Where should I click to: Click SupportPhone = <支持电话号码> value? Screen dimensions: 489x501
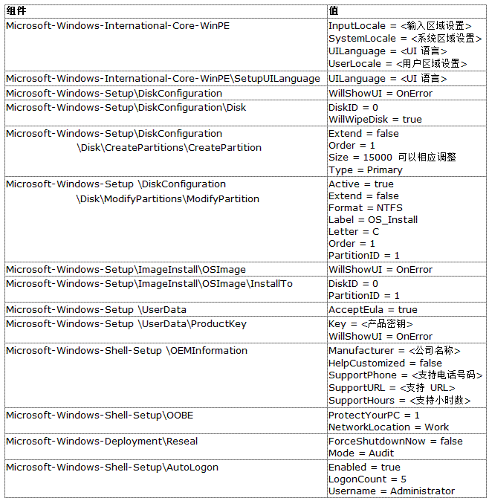(x=405, y=375)
